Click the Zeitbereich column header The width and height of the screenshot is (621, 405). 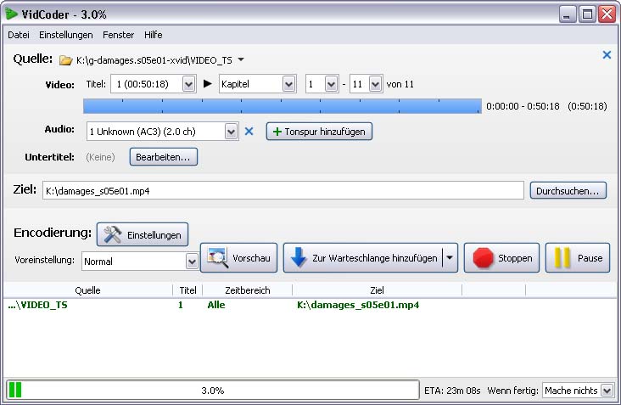[248, 290]
